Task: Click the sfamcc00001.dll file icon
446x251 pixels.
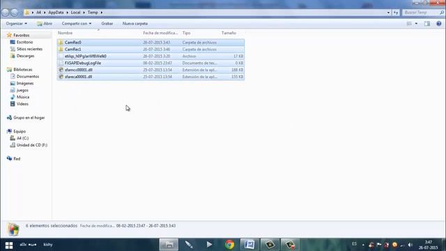Action: pos(61,70)
